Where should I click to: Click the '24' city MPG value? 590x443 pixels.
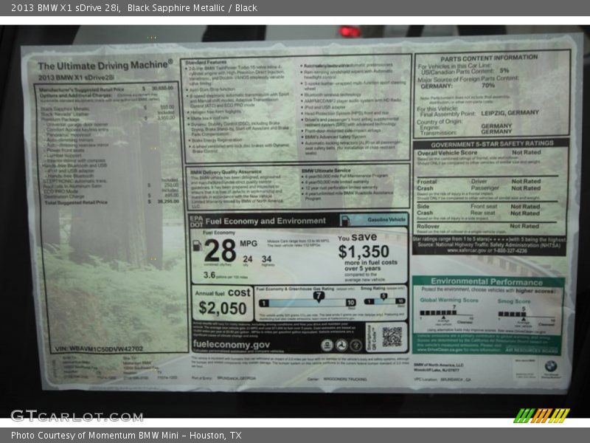[248, 259]
